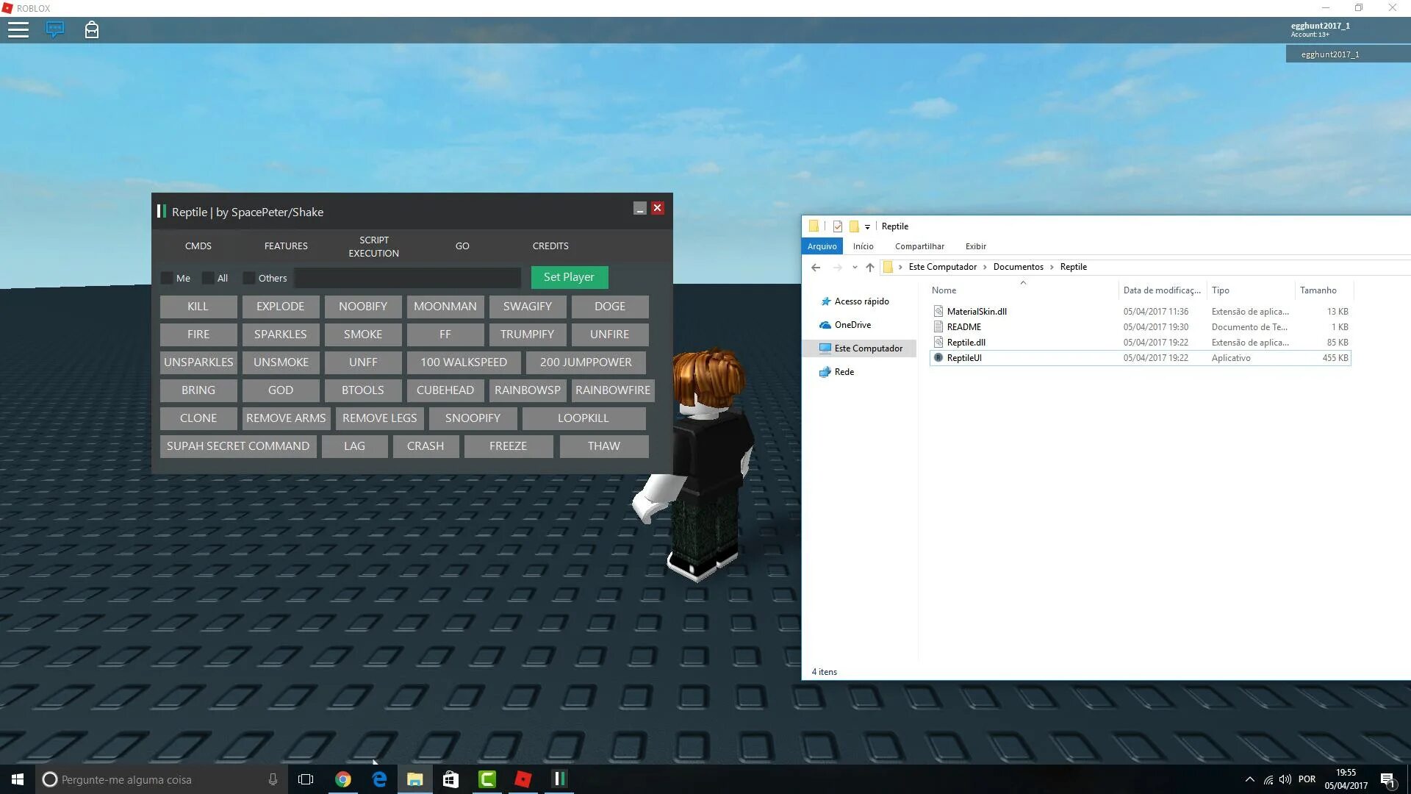Open Google Chrome from taskbar
The height and width of the screenshot is (794, 1411).
(344, 779)
